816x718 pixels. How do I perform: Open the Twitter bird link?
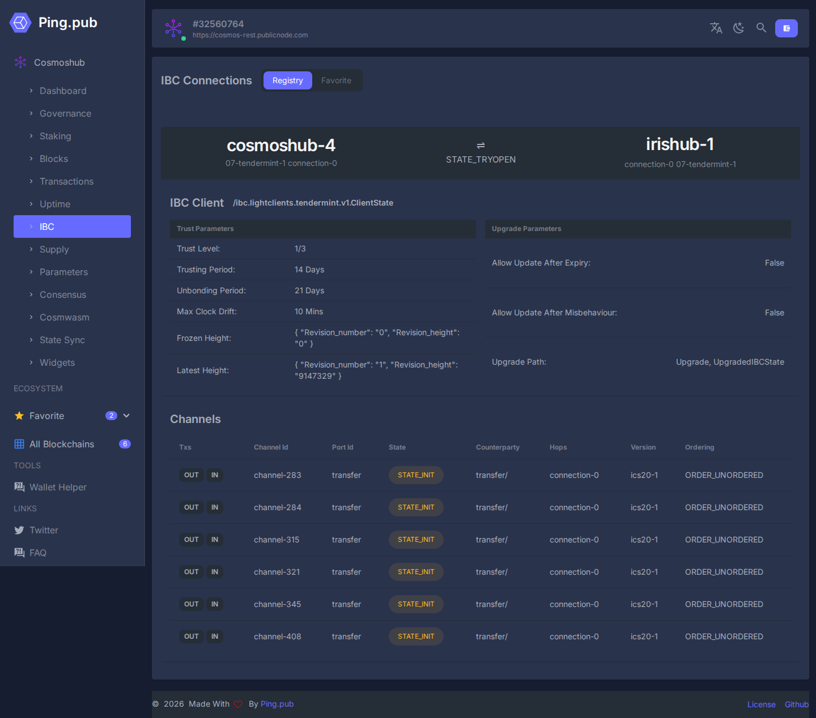point(19,530)
